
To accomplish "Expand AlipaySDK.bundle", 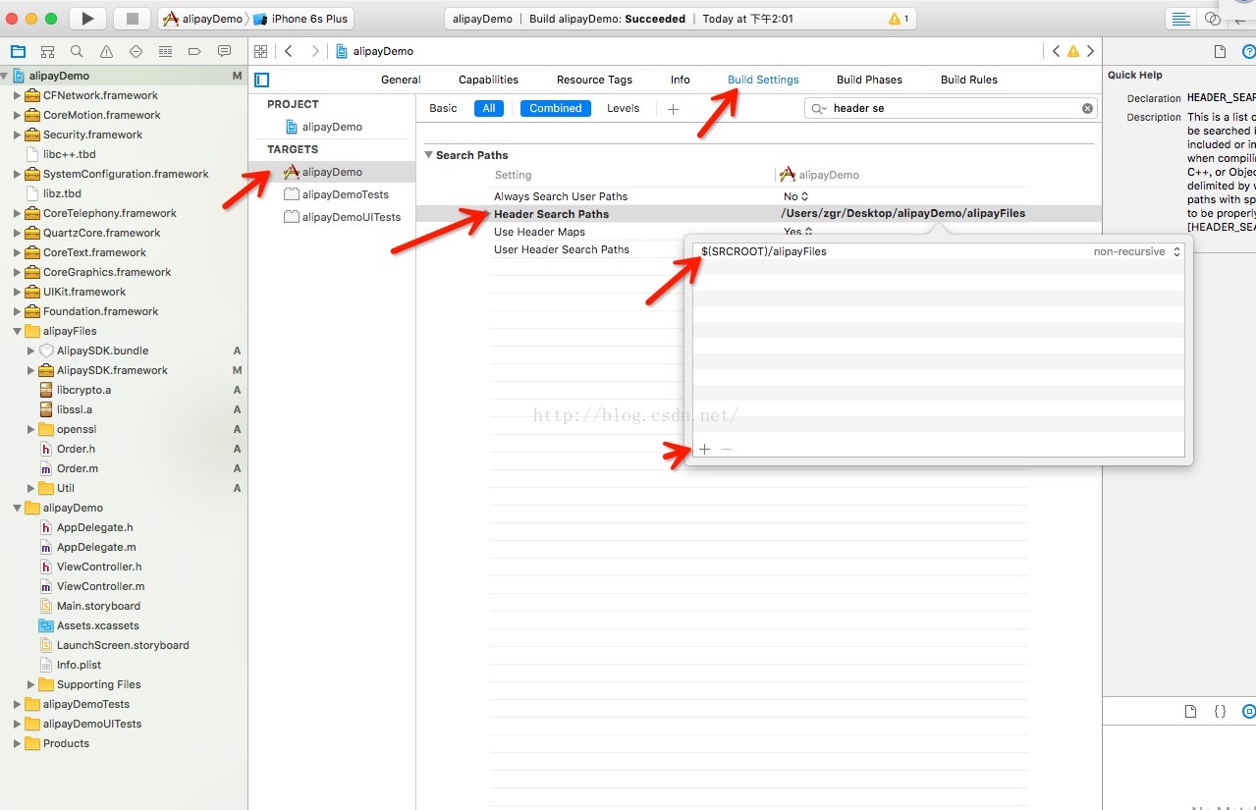I will [x=31, y=351].
